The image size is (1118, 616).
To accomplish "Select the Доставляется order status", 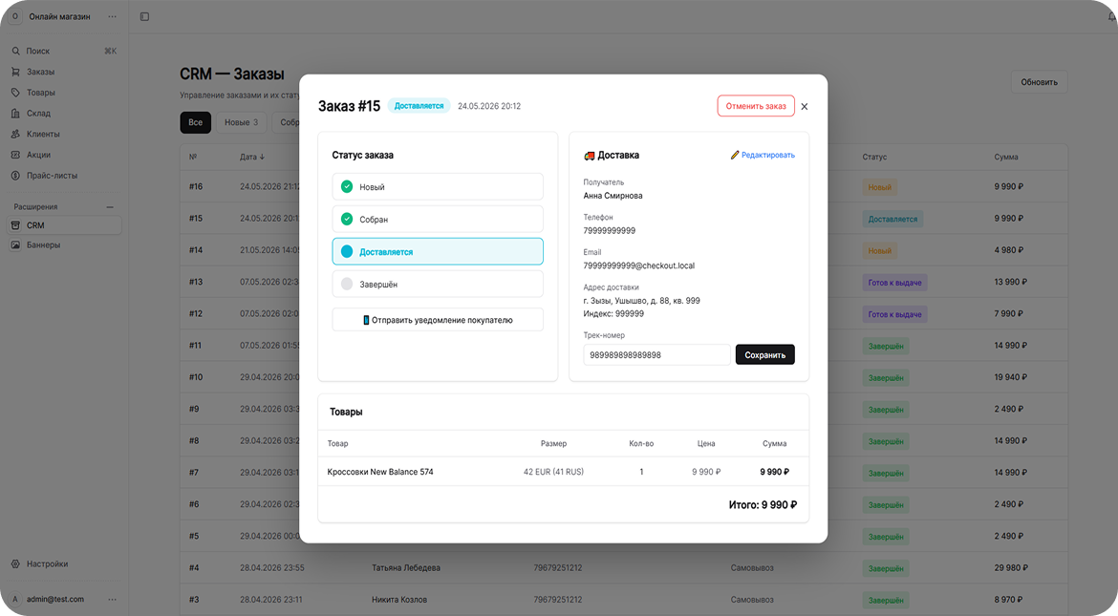I will [438, 252].
